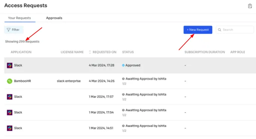
Task: Click pending status icon in 17:54 row
Action: [x=123, y=110]
